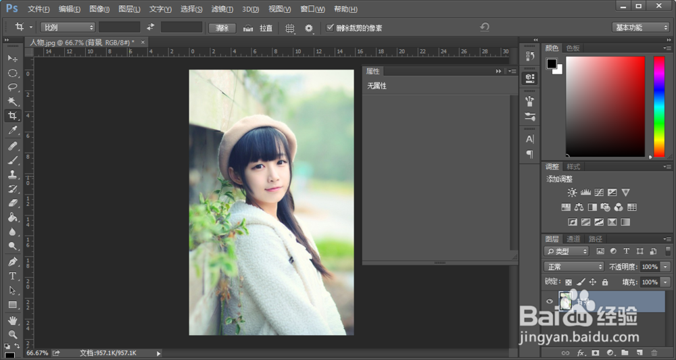Image resolution: width=676 pixels, height=360 pixels.
Task: Select the History Brush tool
Action: tap(12, 188)
